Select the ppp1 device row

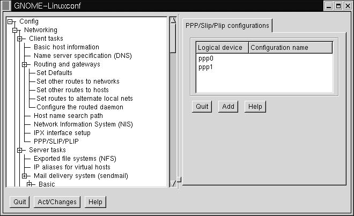pyautogui.click(x=206, y=68)
